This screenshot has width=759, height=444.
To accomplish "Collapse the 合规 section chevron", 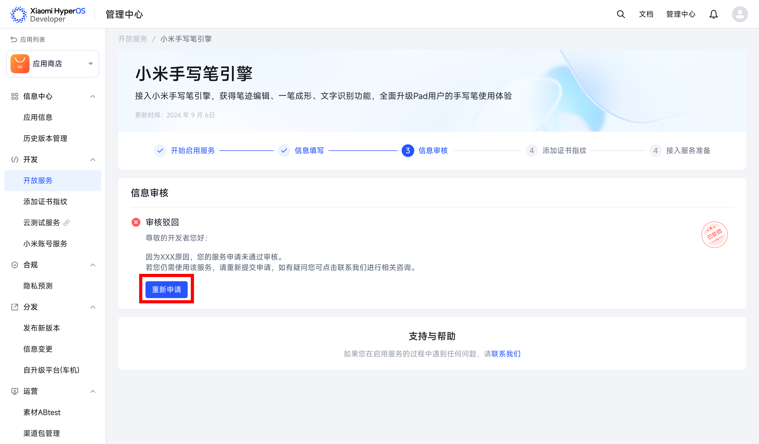I will (x=93, y=265).
